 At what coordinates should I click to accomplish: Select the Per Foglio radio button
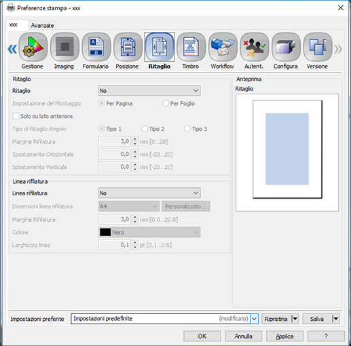[x=166, y=104]
